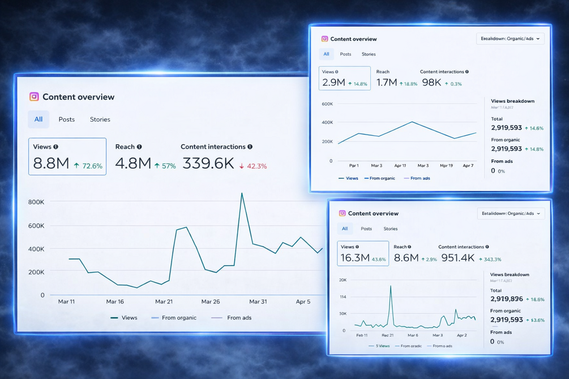Click the info icon next to Views in the large panel
This screenshot has width=569, height=379.
[x=55, y=147]
